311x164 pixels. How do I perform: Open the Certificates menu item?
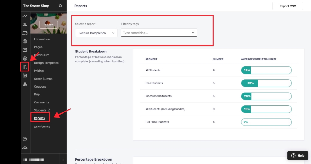point(42,127)
